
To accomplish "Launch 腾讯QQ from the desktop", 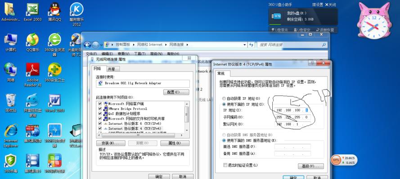I will point(55,12).
